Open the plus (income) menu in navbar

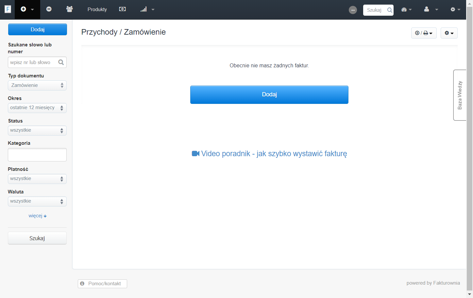[27, 9]
